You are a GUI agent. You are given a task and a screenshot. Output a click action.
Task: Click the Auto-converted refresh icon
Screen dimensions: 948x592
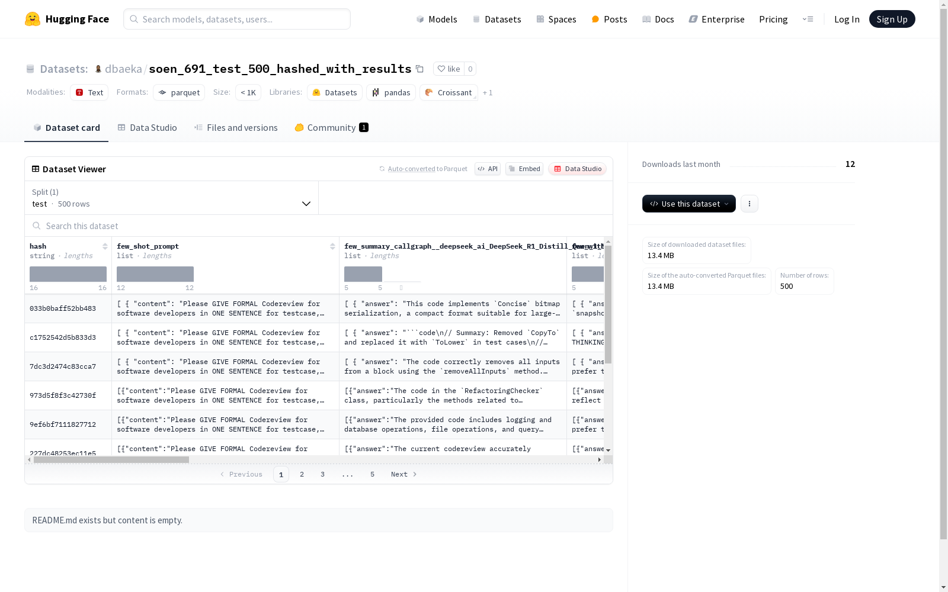pos(382,169)
